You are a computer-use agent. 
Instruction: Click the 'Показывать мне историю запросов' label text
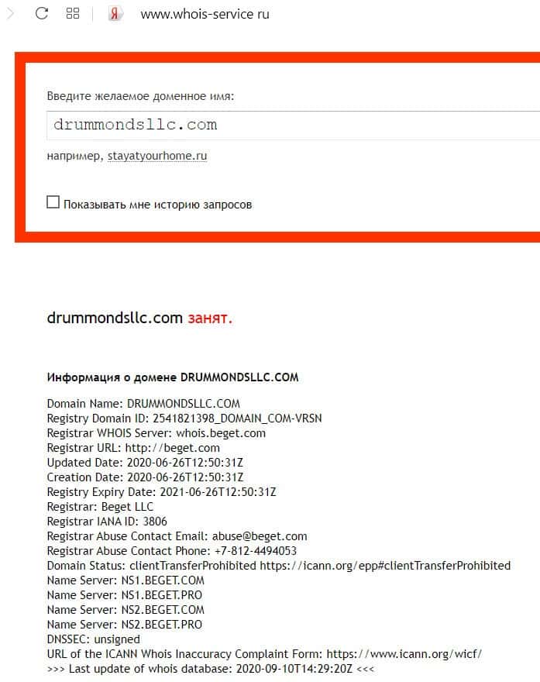[x=157, y=205]
